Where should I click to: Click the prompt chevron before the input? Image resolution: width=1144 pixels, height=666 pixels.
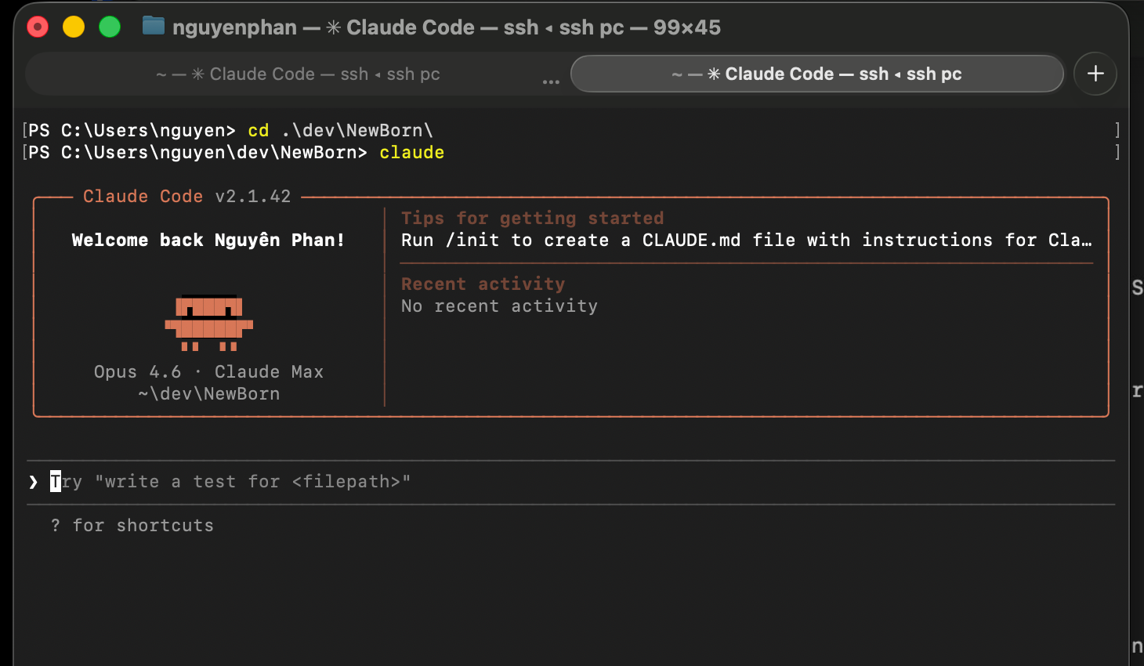click(33, 482)
